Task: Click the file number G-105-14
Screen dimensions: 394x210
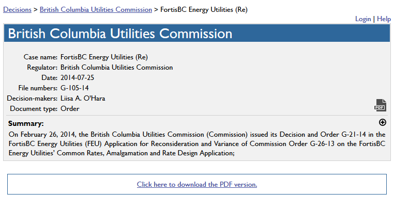Action: (75, 88)
